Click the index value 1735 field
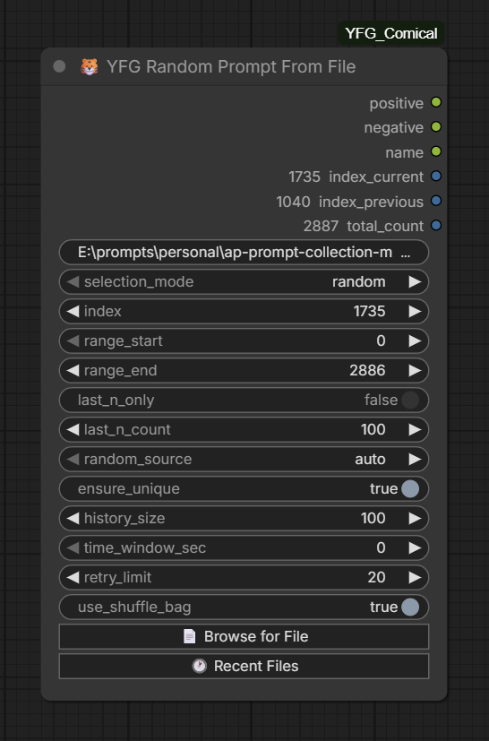The height and width of the screenshot is (741, 489). 370,312
